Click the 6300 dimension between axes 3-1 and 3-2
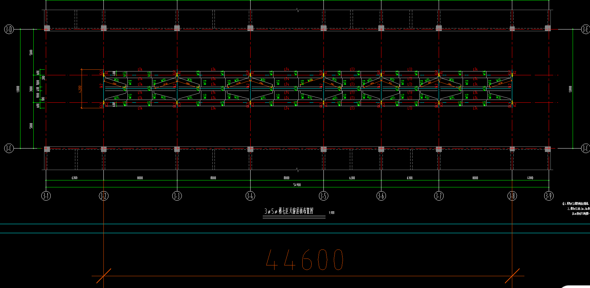This screenshot has width=590, height=288. pos(75,178)
